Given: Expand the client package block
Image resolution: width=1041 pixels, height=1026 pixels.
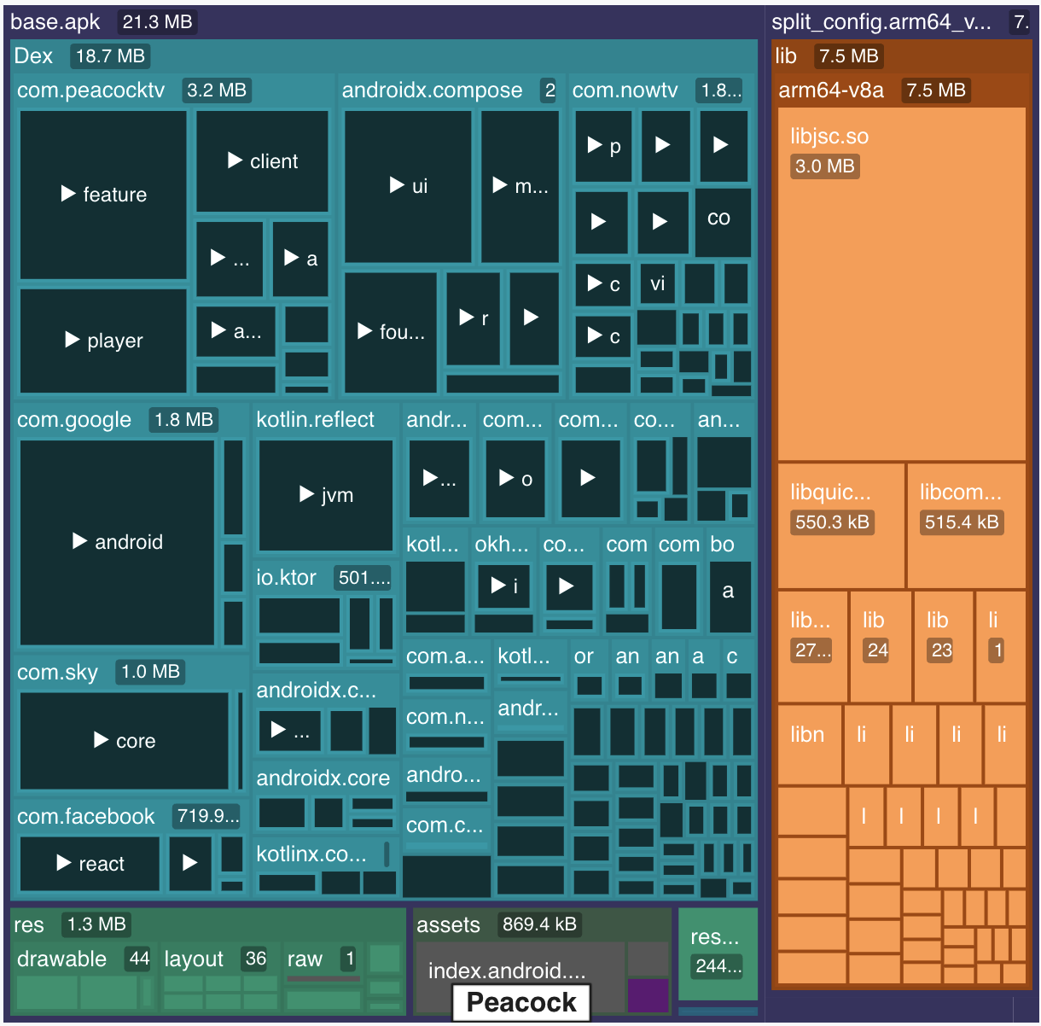Looking at the screenshot, I should click(262, 161).
